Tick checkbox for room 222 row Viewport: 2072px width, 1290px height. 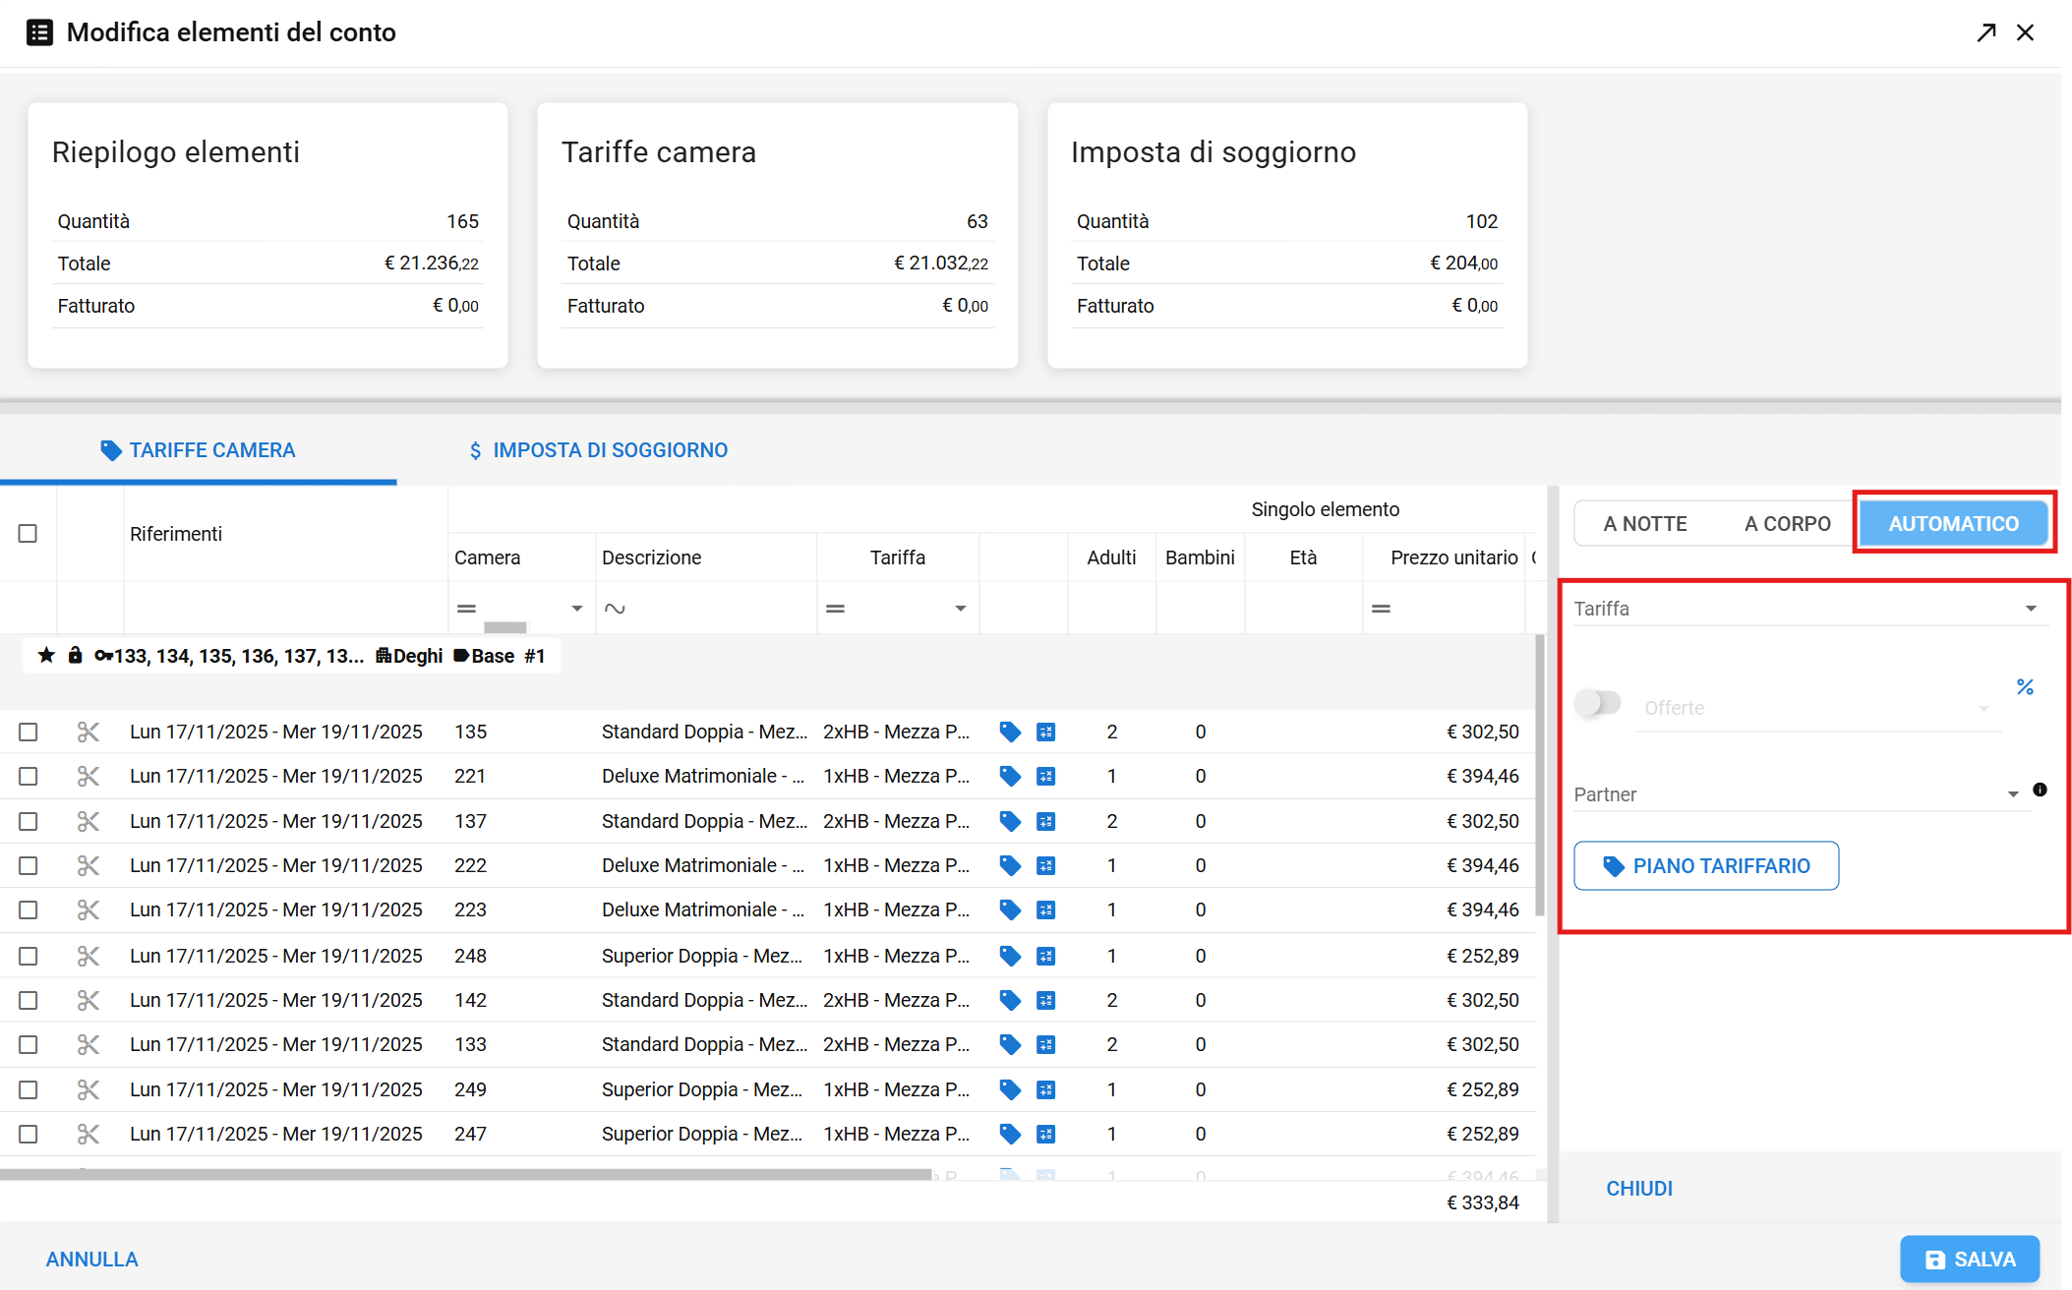point(28,865)
